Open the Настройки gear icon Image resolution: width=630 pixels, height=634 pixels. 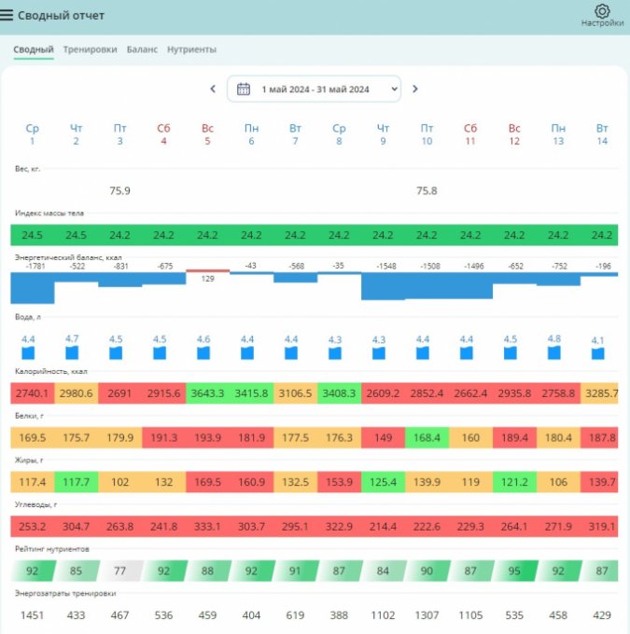point(602,11)
